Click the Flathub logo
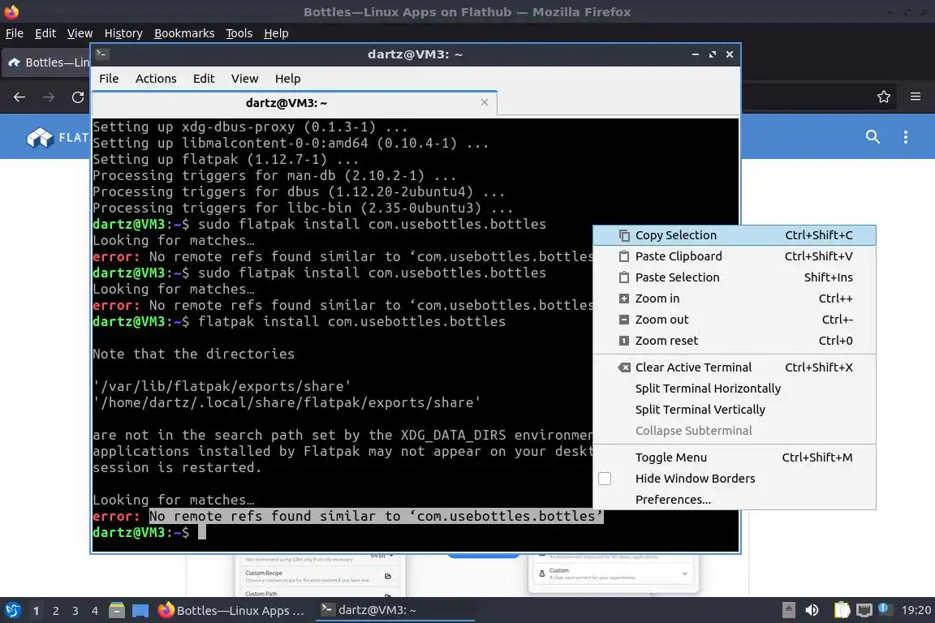 click(x=58, y=138)
